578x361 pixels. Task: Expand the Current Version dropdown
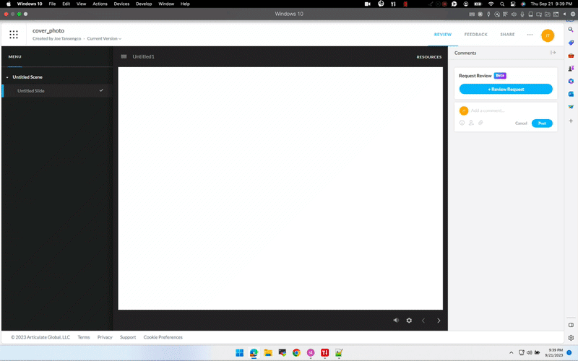tap(104, 39)
